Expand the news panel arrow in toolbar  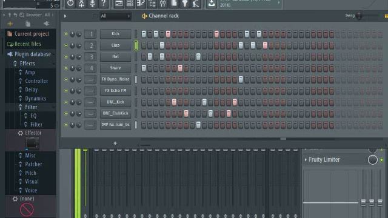pos(279,2)
